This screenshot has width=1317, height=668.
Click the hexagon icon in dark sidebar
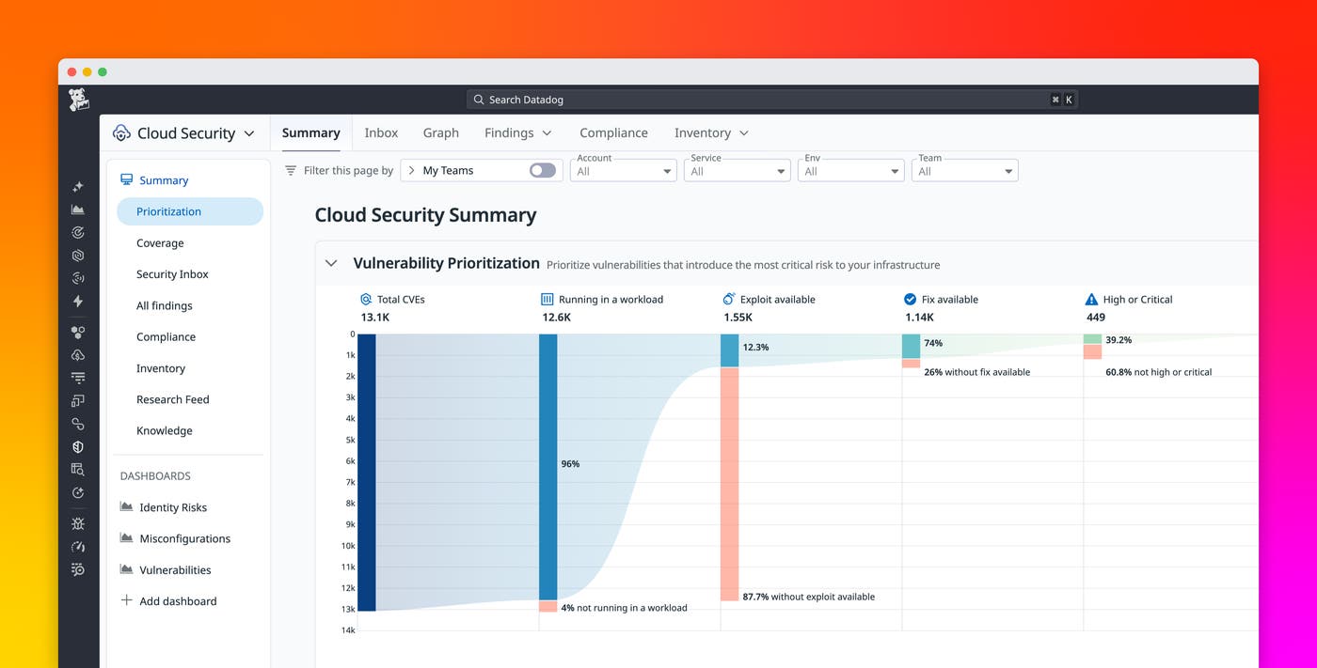tap(78, 256)
